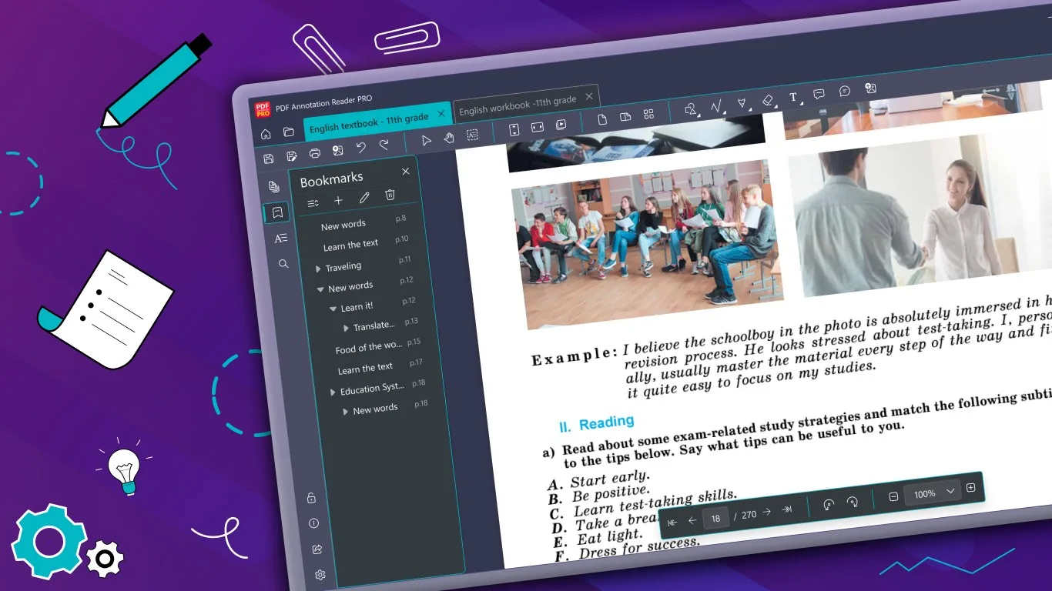Close the English workbook tab
The width and height of the screenshot is (1052, 591).
click(x=589, y=96)
